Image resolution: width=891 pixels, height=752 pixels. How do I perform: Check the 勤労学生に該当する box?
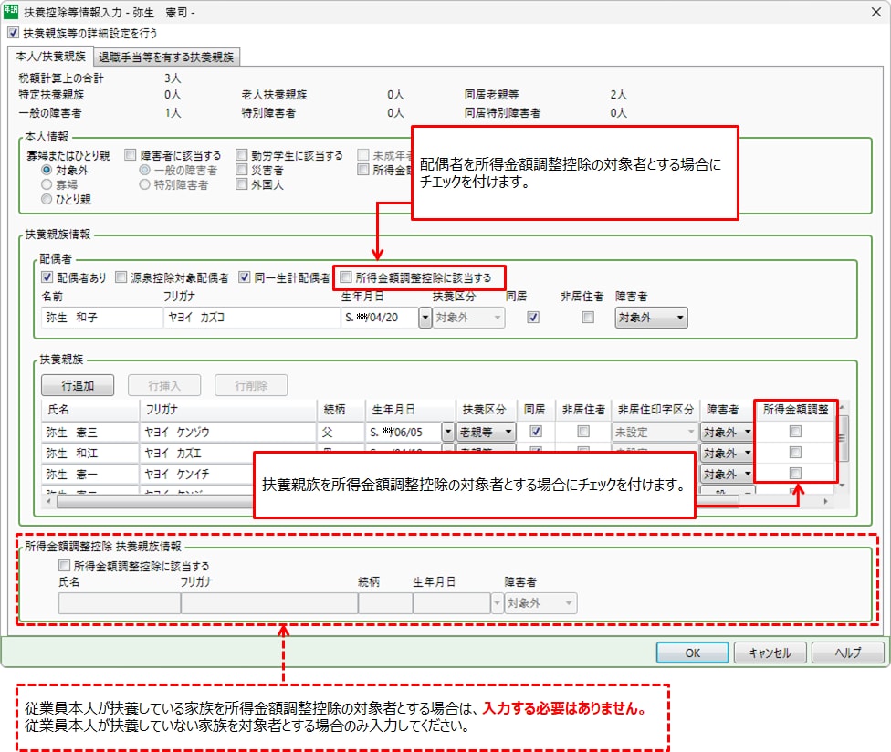coord(242,155)
